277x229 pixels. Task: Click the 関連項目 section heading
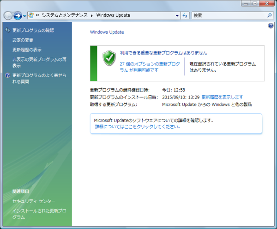point(21,192)
